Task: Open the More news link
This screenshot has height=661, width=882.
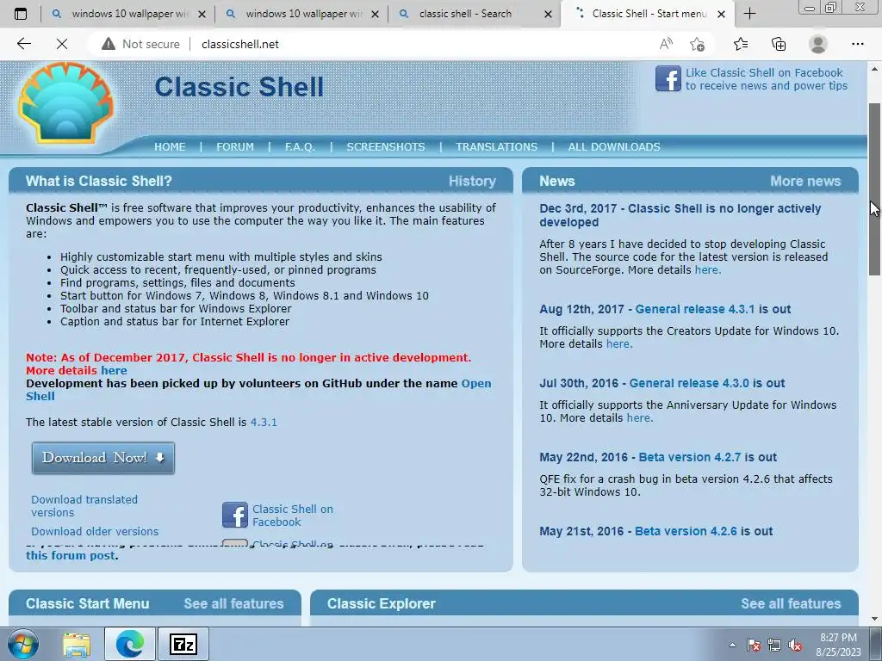Action: point(805,181)
